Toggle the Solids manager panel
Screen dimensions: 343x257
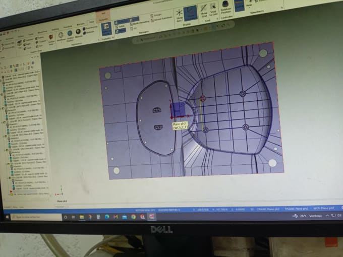click(120, 26)
